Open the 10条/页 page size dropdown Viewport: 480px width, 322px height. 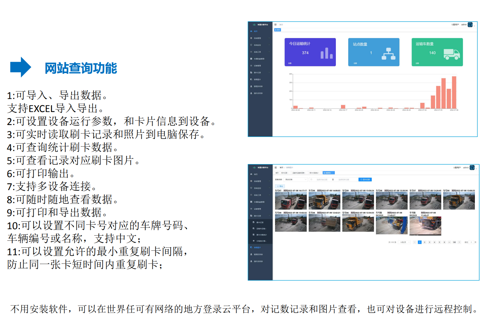pos(405,242)
